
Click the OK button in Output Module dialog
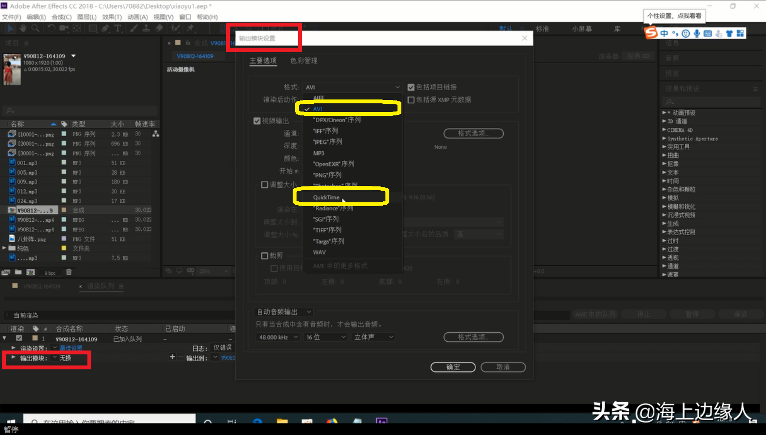[453, 367]
